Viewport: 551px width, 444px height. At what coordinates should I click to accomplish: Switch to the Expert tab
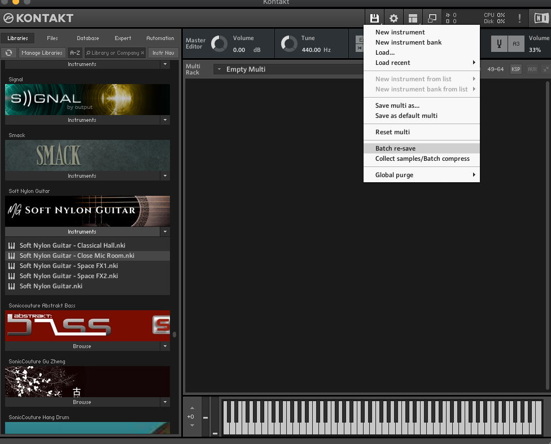123,38
